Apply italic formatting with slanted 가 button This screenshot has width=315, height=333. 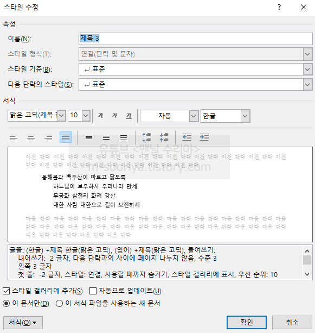[x=115, y=116]
